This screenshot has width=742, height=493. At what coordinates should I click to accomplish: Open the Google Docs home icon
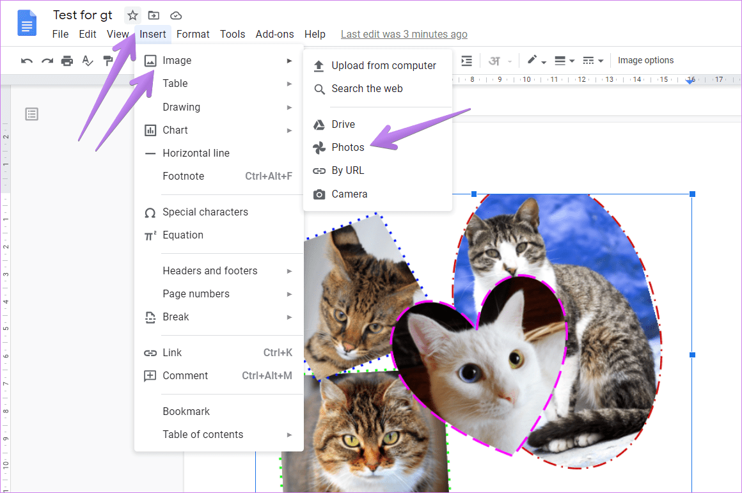point(26,23)
